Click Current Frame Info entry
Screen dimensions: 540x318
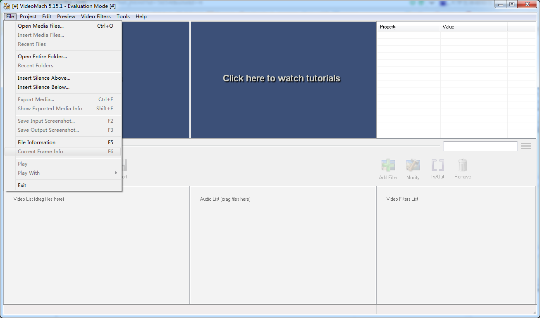coord(63,152)
